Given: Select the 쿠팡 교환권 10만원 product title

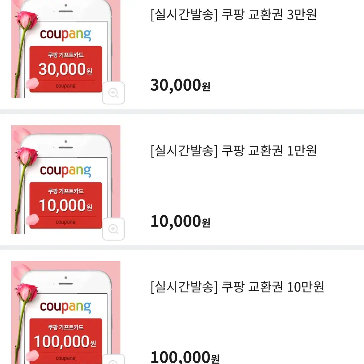Looking at the screenshot, I should coord(237,287).
